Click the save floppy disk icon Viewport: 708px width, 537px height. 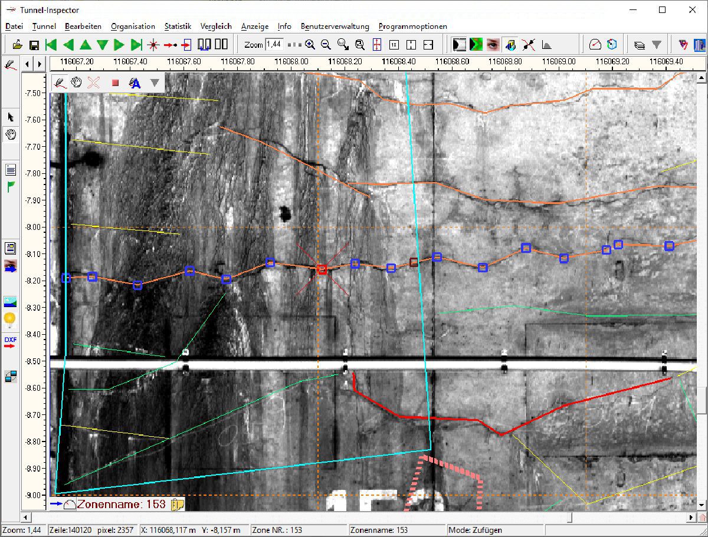pos(34,45)
